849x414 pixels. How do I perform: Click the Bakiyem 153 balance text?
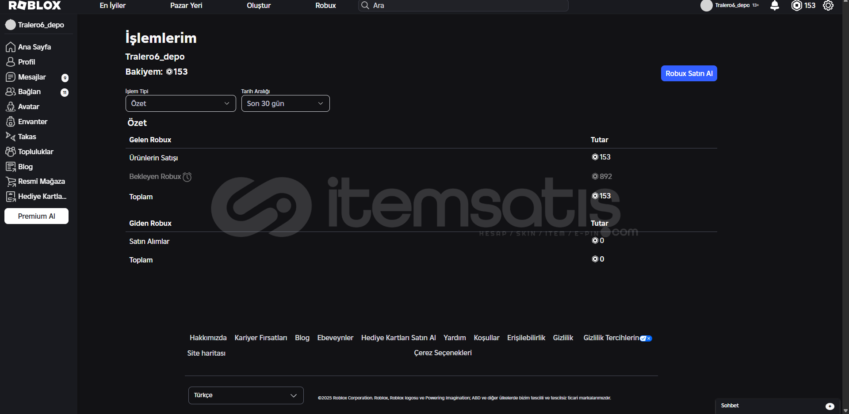pyautogui.click(x=157, y=72)
